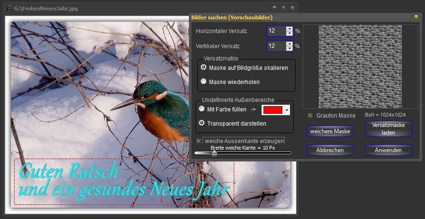Open the fill color dropdown arrow
This screenshot has height=219, width=425.
287,110
